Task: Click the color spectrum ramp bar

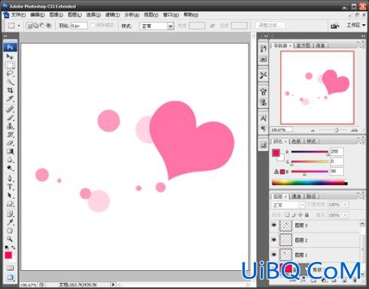Action: (310, 182)
